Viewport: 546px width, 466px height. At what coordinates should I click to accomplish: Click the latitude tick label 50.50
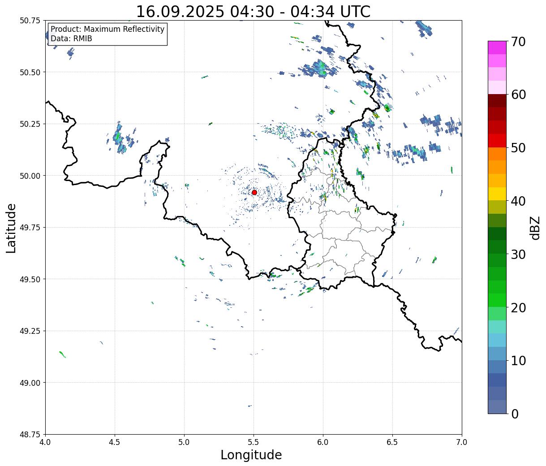point(30,72)
